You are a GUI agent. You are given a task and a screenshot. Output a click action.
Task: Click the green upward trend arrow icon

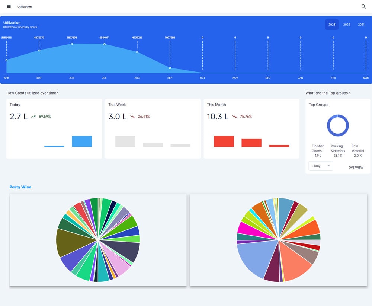click(x=33, y=117)
